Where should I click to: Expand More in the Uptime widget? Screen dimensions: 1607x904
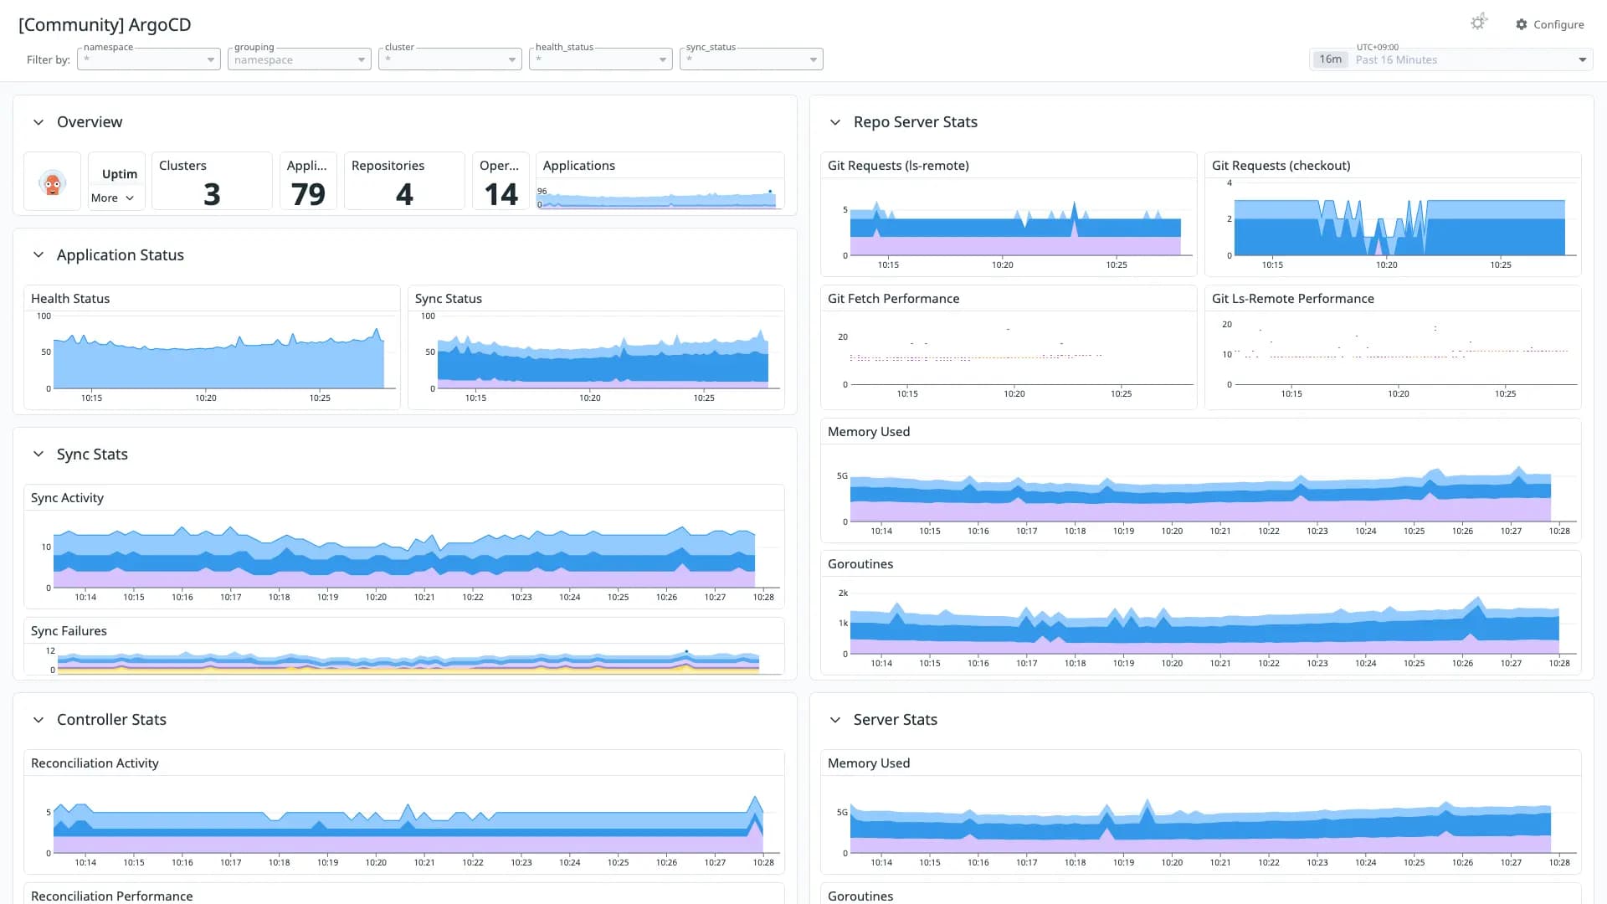[112, 198]
